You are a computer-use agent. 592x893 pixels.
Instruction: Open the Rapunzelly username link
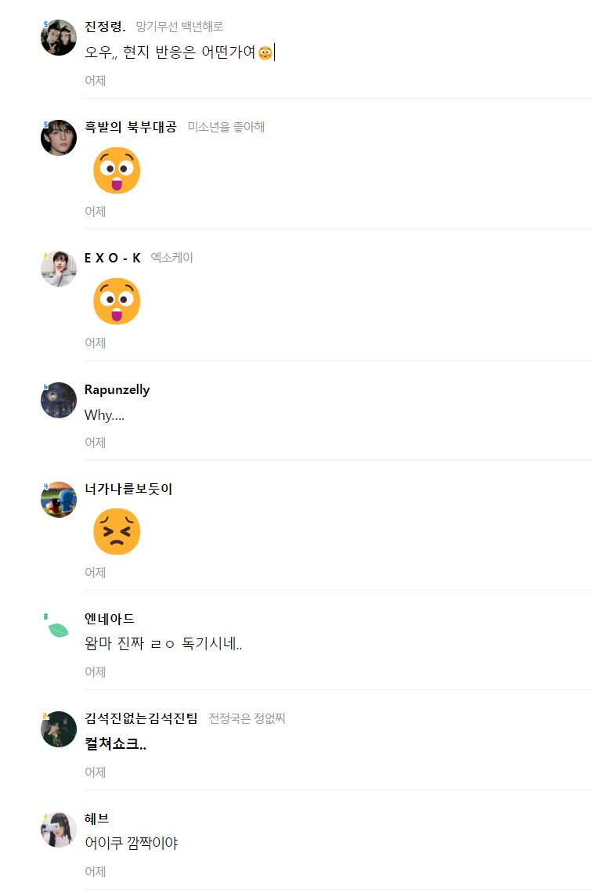point(117,389)
